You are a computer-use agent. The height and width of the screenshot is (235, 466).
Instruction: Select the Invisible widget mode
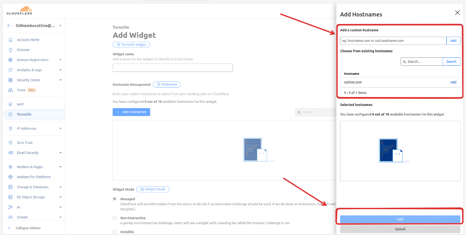115,232
